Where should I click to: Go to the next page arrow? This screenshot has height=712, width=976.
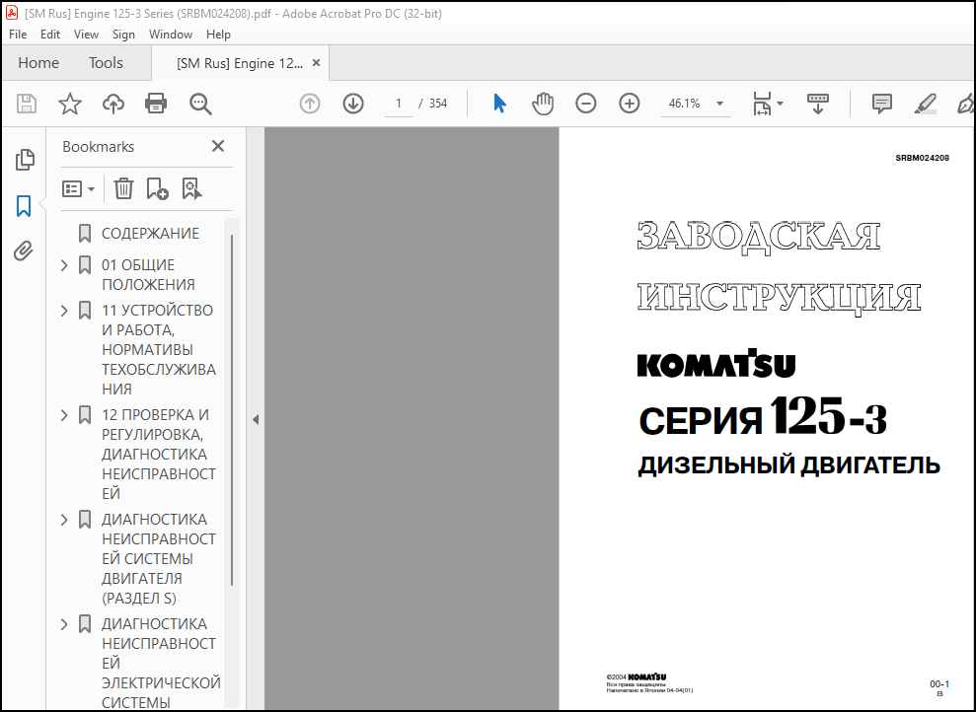click(353, 104)
